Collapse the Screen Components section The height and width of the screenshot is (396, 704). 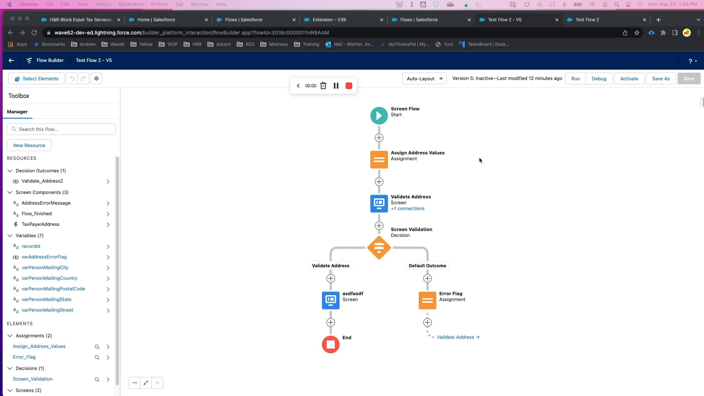point(10,192)
